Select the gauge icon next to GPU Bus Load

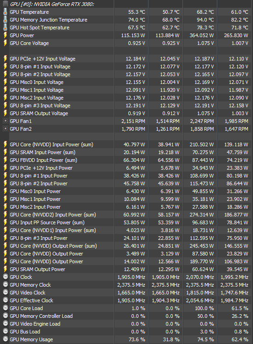(5, 332)
